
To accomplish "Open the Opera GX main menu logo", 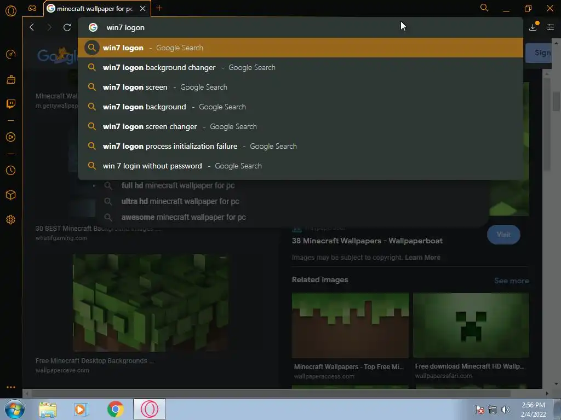I will click(x=11, y=11).
